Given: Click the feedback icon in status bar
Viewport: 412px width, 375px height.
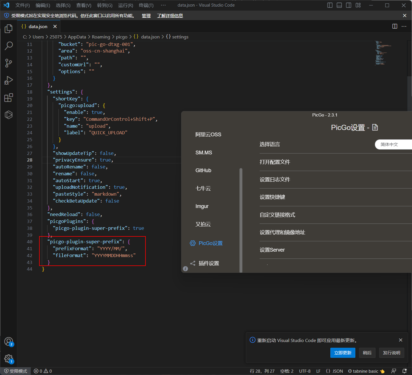Looking at the screenshot, I should [394, 371].
